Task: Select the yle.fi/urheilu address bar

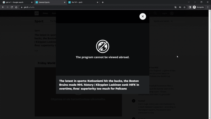Action: click(x=96, y=7)
